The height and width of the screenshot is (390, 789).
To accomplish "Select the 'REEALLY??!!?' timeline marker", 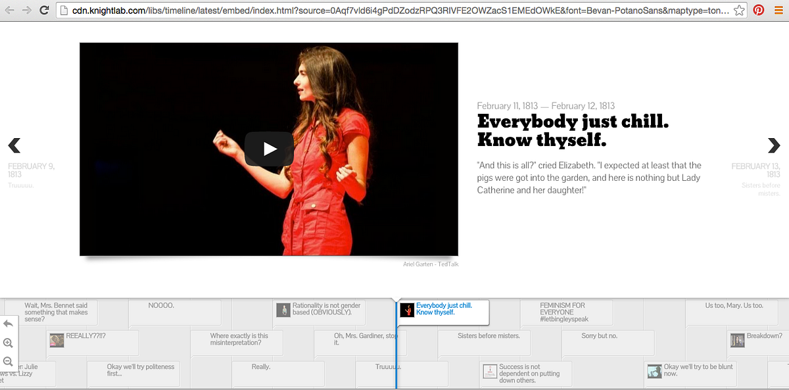I will (93, 343).
